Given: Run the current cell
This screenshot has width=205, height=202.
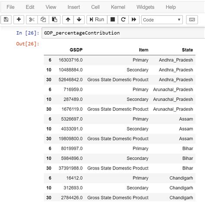Looking at the screenshot, I should 97,19.
